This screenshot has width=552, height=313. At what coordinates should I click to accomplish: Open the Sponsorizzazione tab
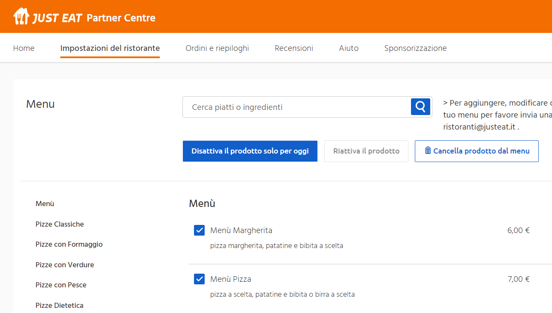pyautogui.click(x=415, y=48)
